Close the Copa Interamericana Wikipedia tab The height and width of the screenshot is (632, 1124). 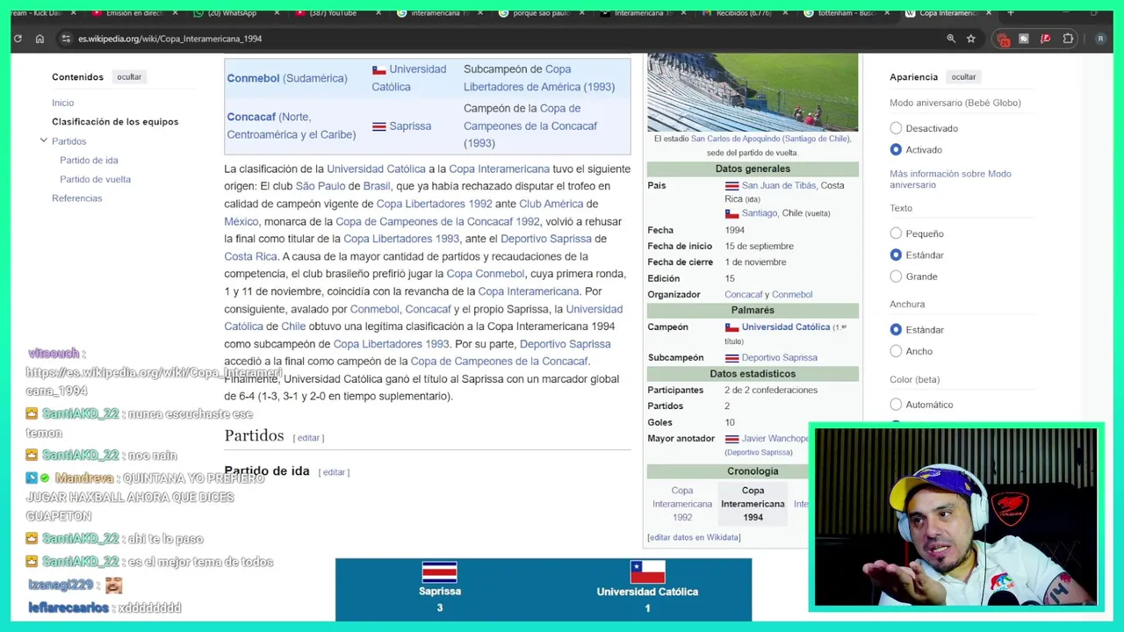[x=989, y=13]
